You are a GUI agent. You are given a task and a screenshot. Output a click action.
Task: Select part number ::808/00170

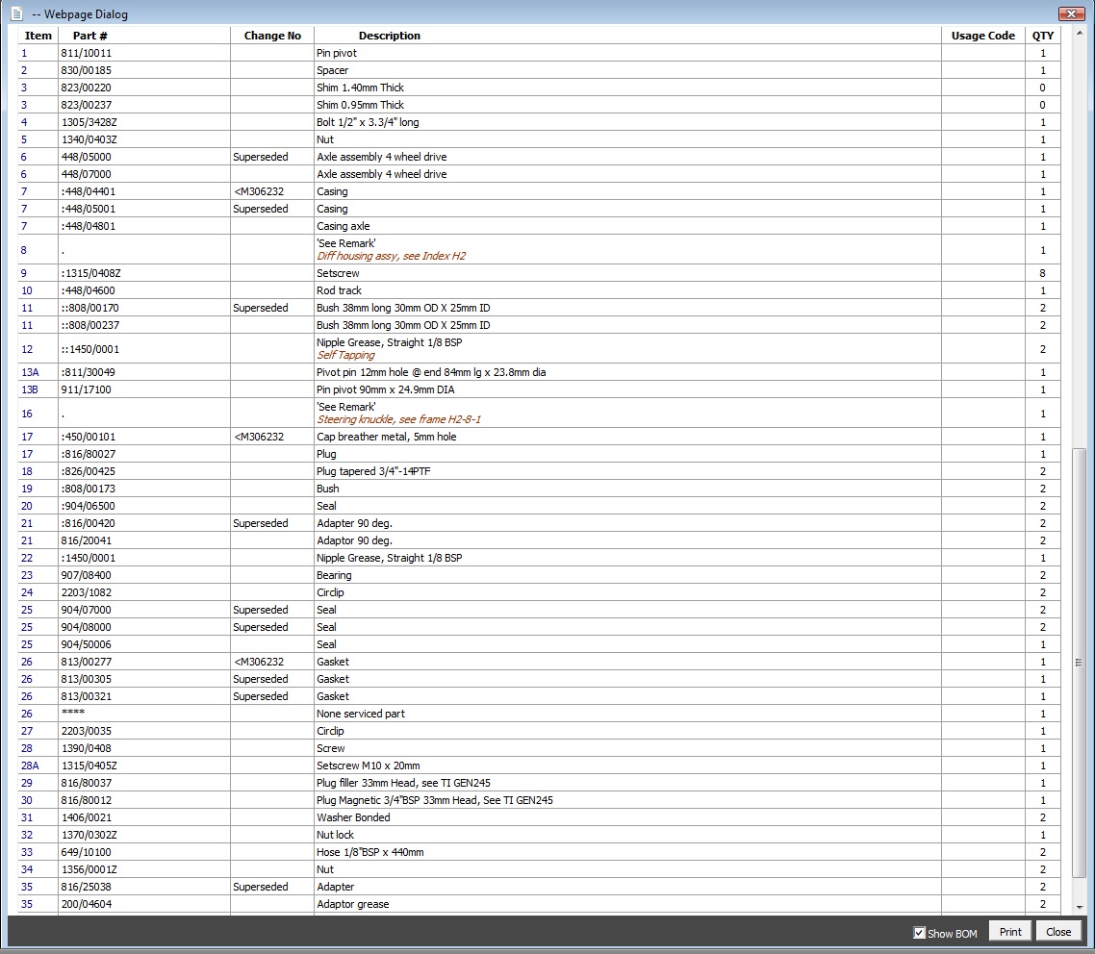[89, 308]
